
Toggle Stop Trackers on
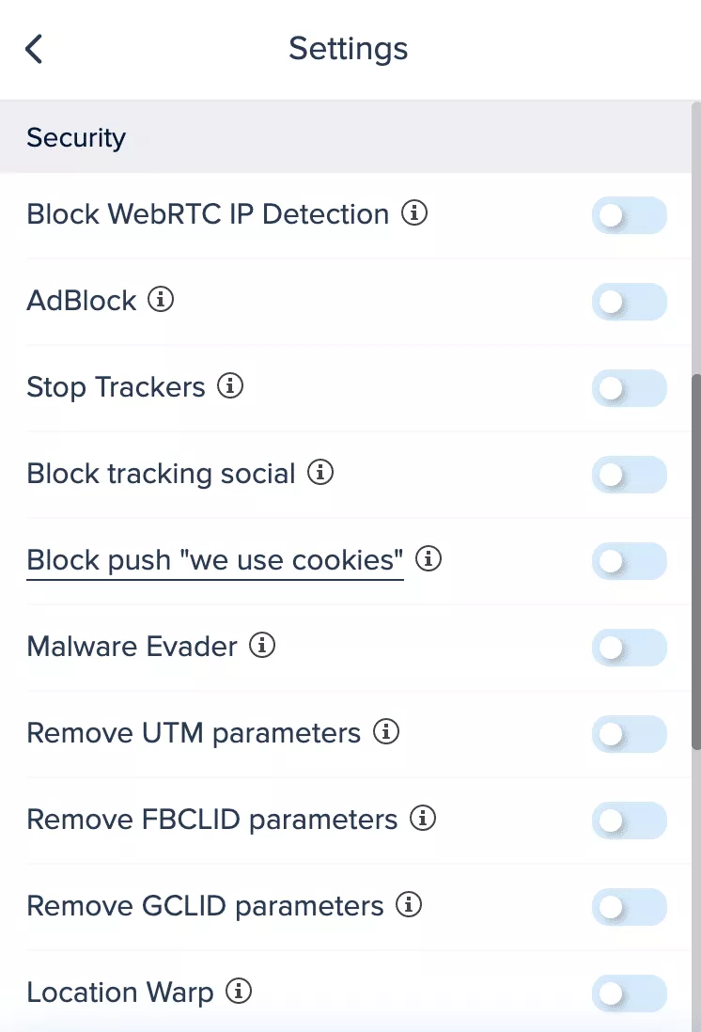point(629,388)
